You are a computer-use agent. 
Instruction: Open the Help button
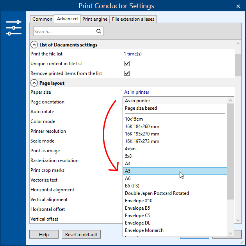tap(44, 234)
